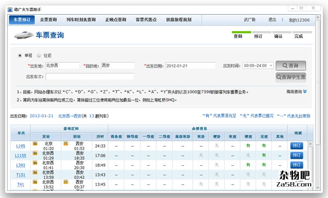
Task: Click the 出发地 input containing 北京西
Action: point(62,65)
